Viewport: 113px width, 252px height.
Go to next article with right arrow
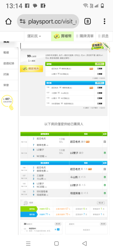pos(61,230)
